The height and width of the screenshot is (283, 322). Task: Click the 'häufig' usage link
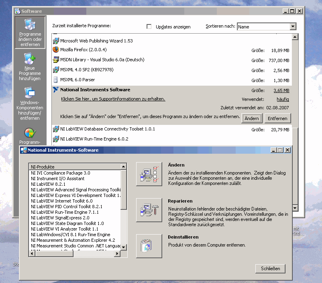pyautogui.click(x=283, y=99)
